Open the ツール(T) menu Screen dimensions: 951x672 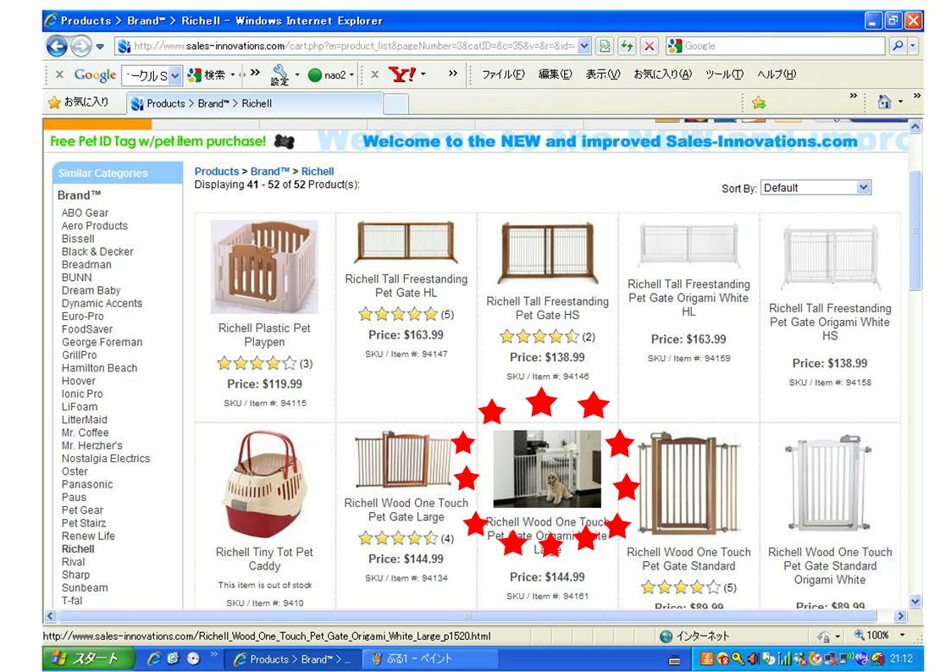point(724,74)
